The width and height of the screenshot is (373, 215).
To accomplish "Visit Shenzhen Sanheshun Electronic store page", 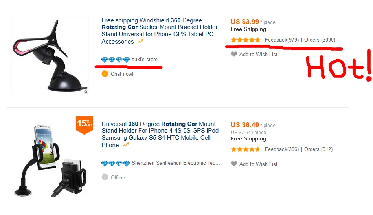I will (176, 163).
